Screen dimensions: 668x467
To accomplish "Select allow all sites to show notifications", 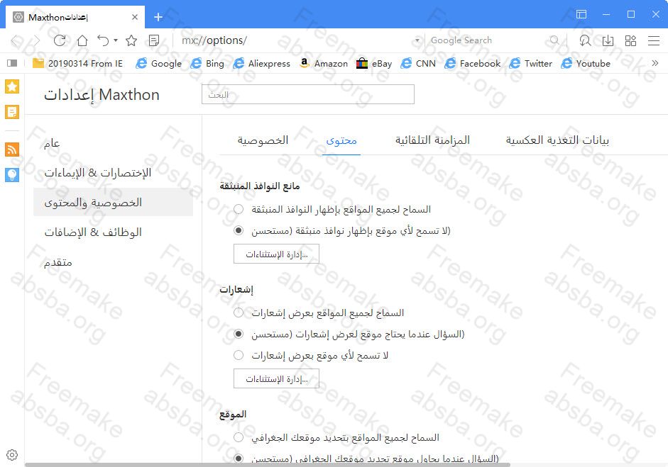I will click(239, 313).
